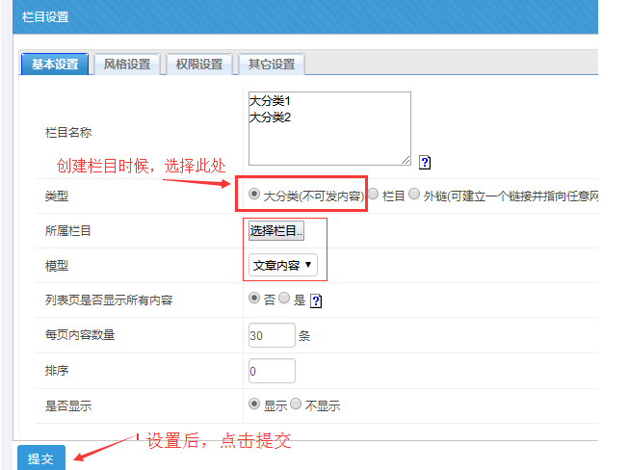The height and width of the screenshot is (470, 629).
Task: Click the textarea resize handle corner
Action: [406, 160]
